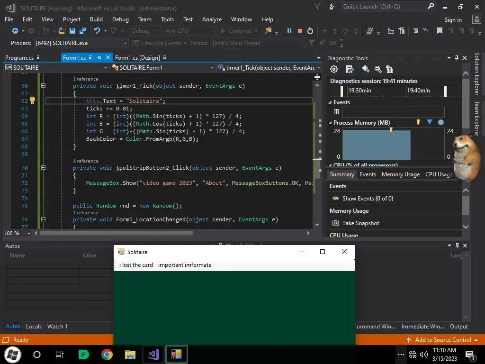Click Diagnostic Tools zoom out icon
The height and width of the screenshot is (364, 485).
(377, 69)
